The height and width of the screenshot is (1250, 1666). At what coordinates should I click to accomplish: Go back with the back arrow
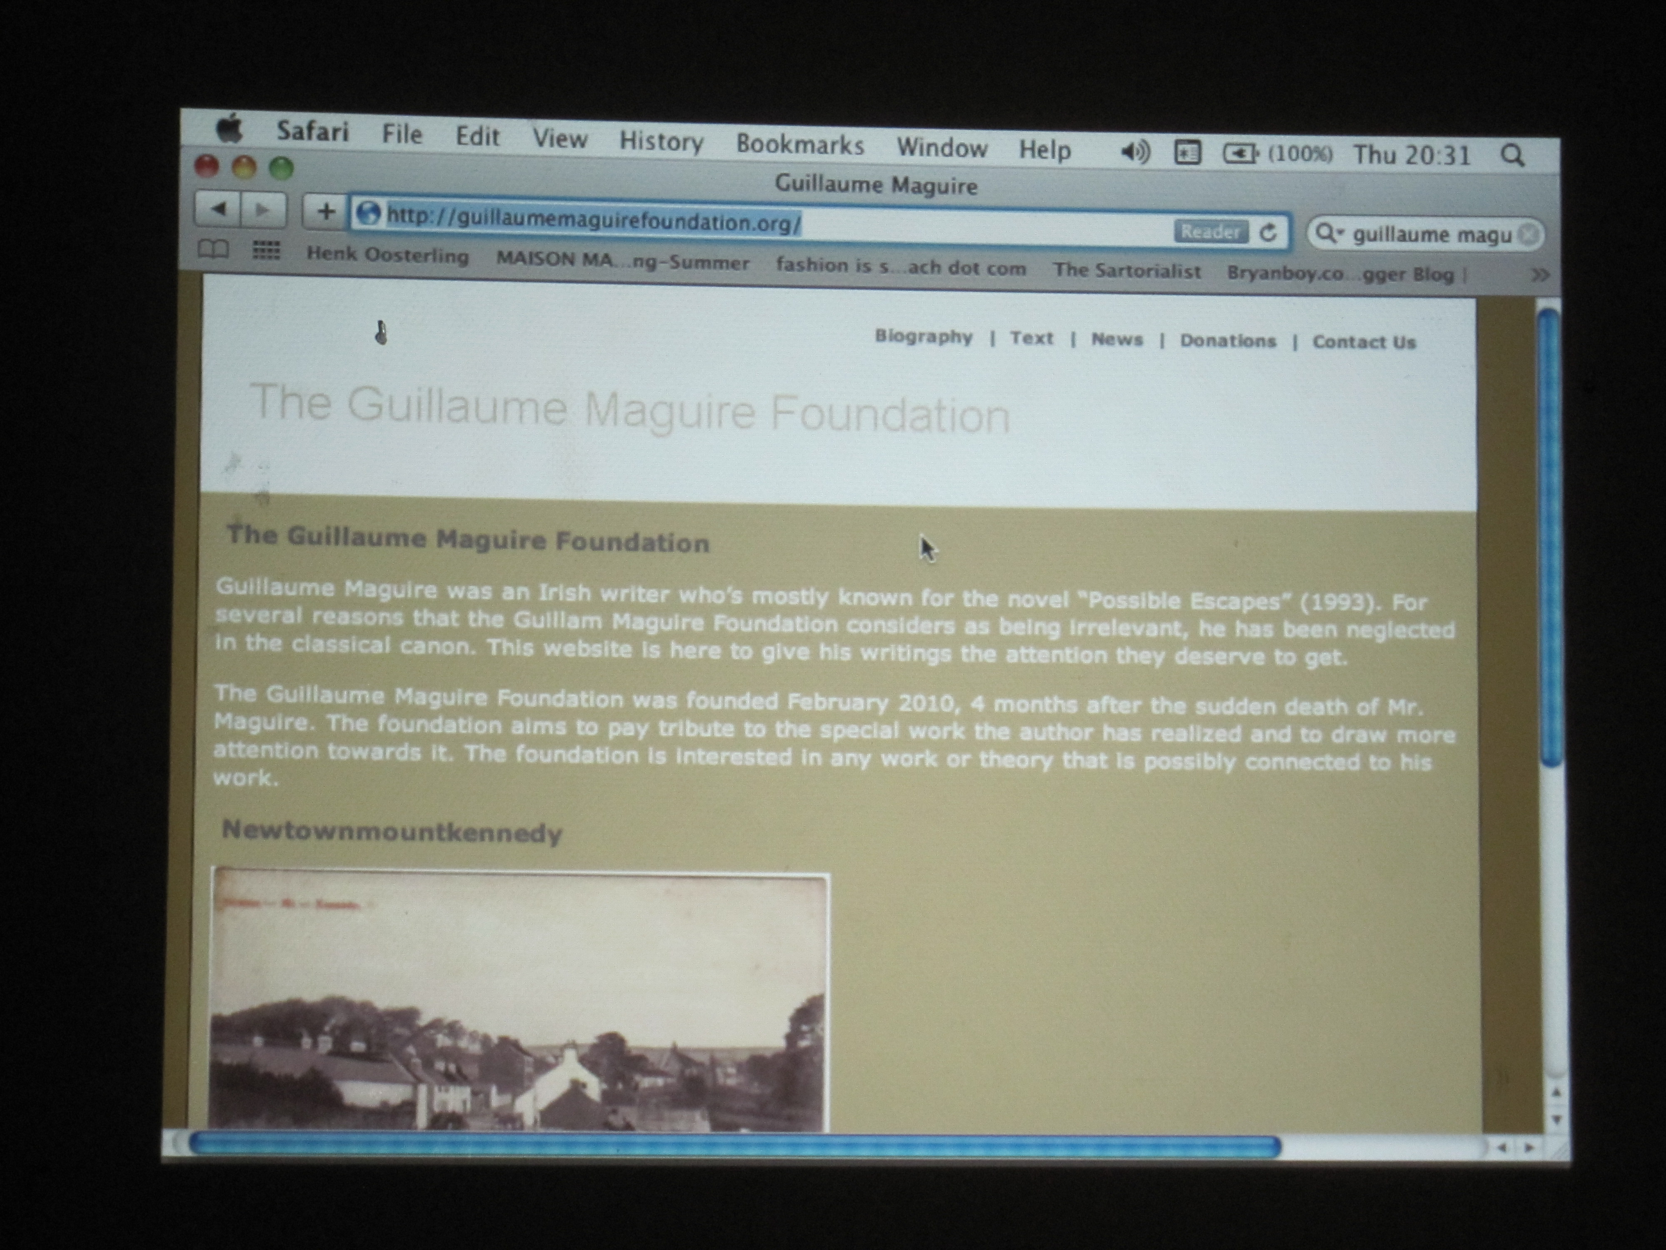[218, 209]
